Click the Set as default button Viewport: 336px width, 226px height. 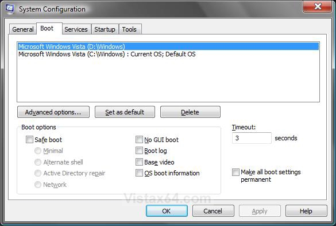[x=125, y=112]
